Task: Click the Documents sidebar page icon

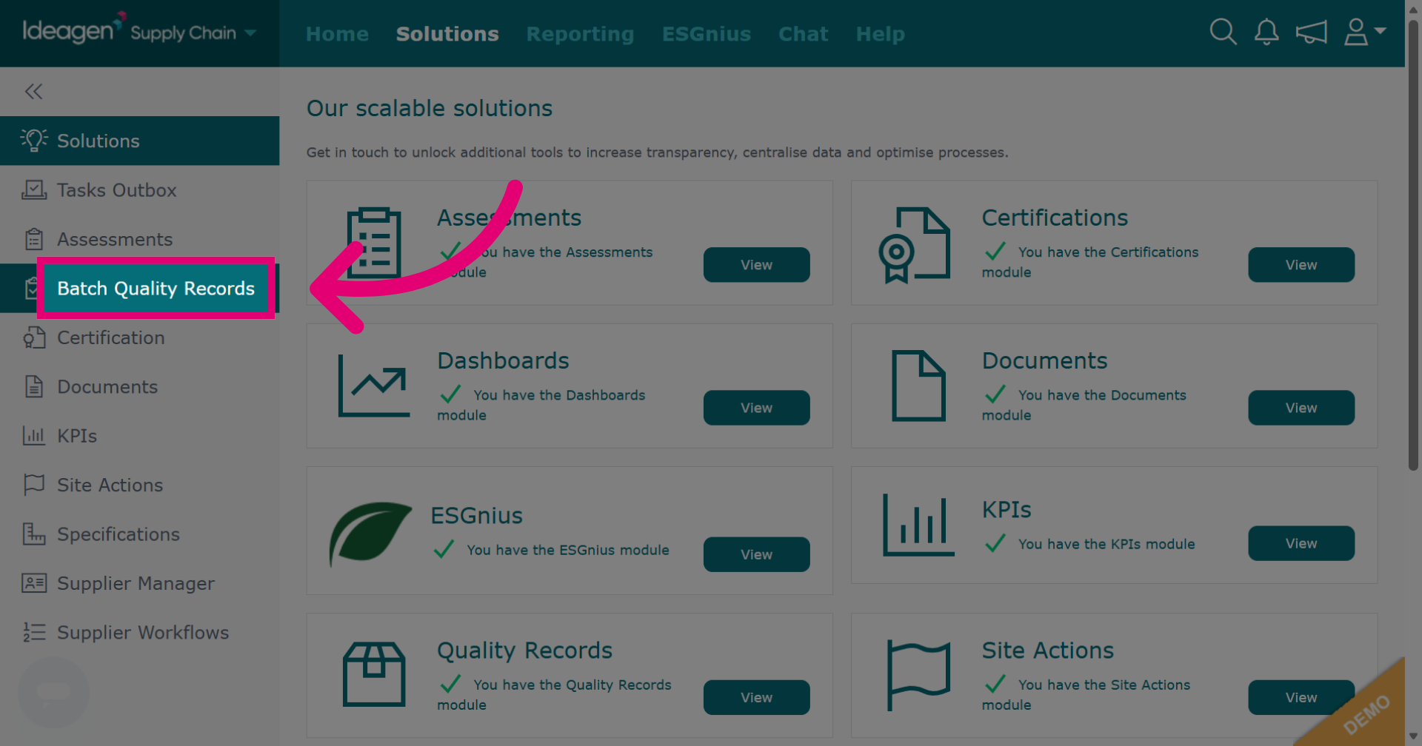Action: (34, 386)
